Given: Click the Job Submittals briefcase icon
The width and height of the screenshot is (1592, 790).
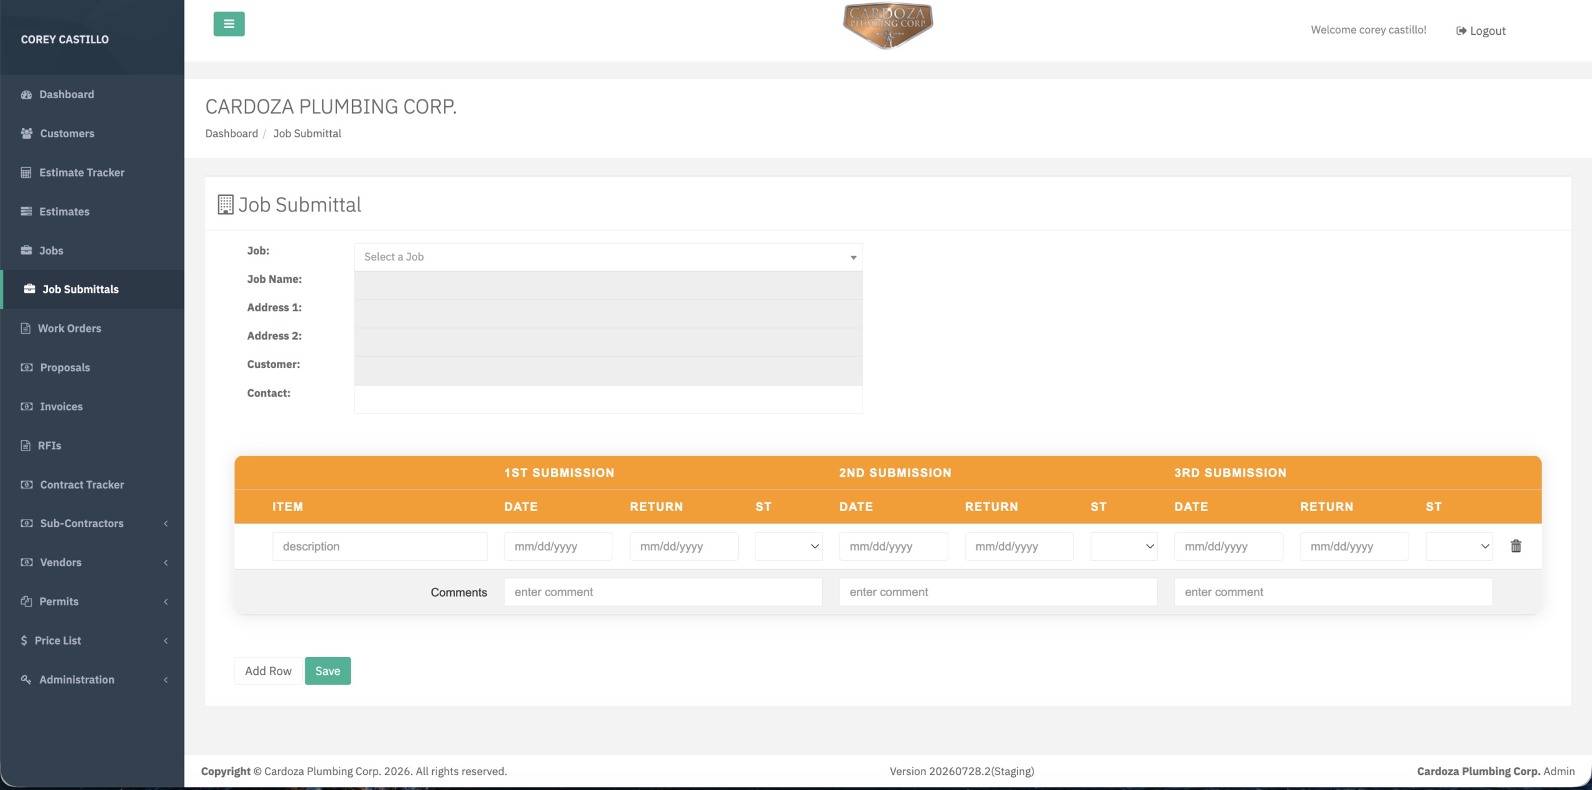Looking at the screenshot, I should [29, 289].
